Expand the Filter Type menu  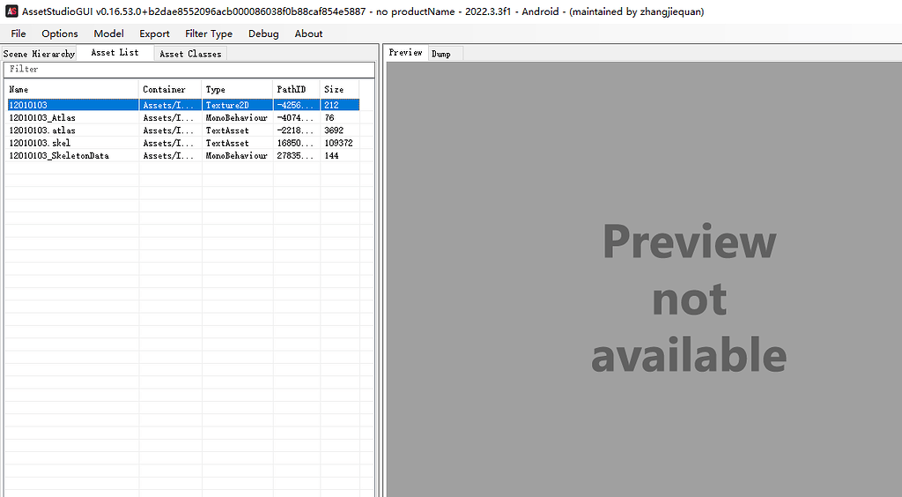tap(209, 33)
